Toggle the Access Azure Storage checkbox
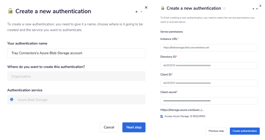Viewport: 265px width, 140px height. 162,116
